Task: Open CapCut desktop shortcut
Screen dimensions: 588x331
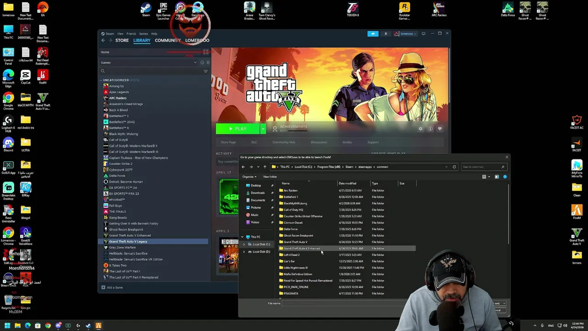Action: 26,76
